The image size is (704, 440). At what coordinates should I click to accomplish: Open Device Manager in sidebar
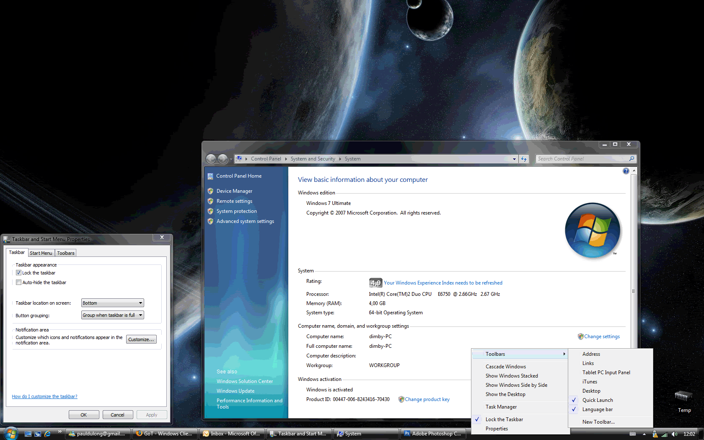[x=234, y=191]
